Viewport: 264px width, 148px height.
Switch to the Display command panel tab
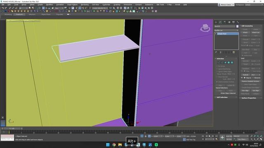pyautogui.click(x=233, y=22)
